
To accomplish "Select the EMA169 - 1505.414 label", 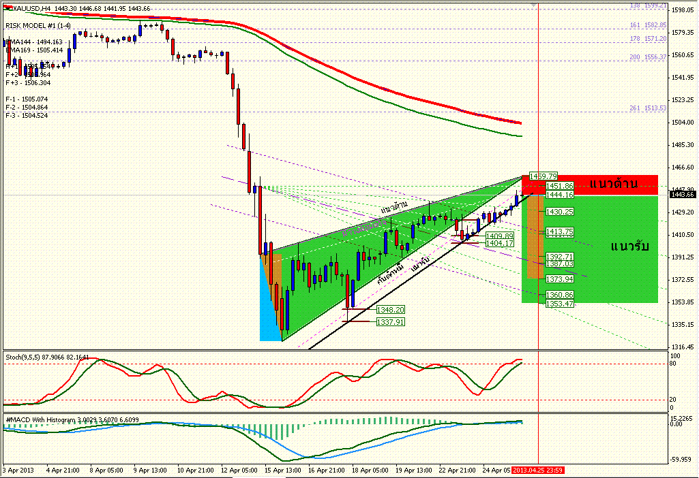I will point(34,50).
